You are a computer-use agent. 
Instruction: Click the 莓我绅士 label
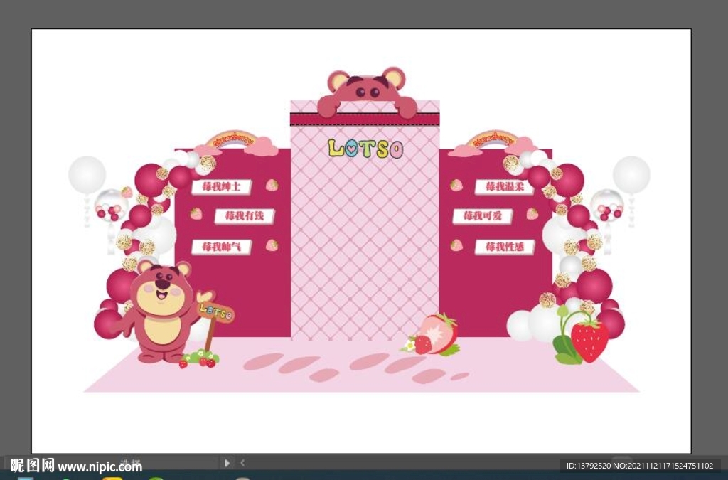point(221,187)
